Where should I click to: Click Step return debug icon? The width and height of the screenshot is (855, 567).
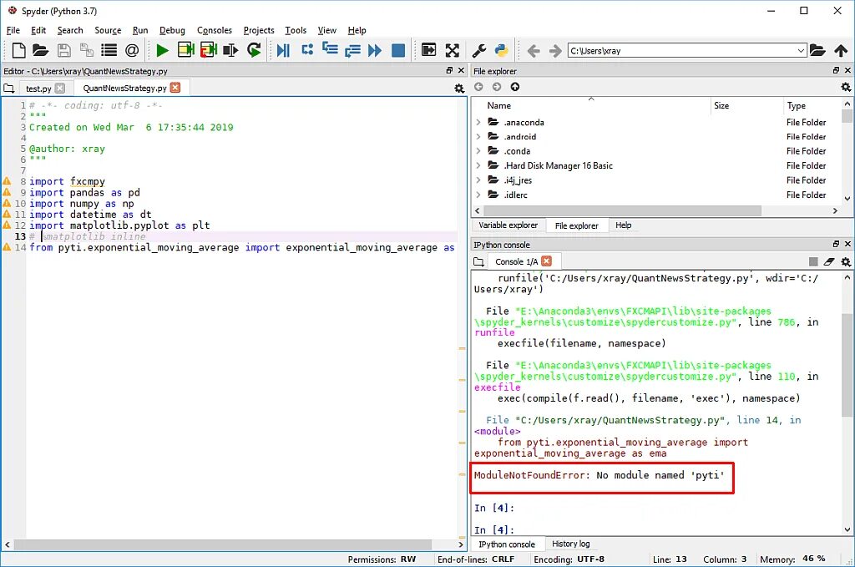click(x=352, y=51)
